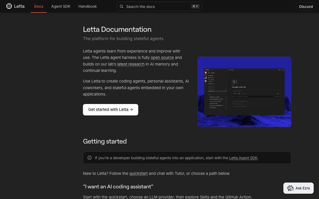The height and width of the screenshot is (199, 319).
Task: Click the Getting started heading
Action: (x=105, y=141)
